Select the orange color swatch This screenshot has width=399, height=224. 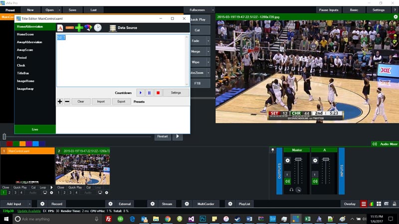click(22, 144)
